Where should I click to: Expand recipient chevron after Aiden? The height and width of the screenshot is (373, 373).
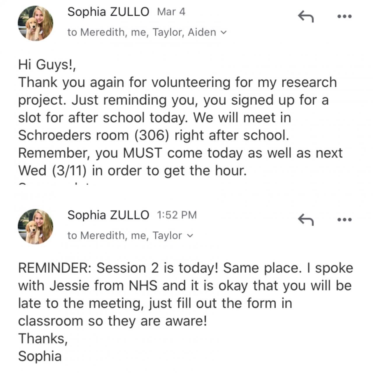coord(224,32)
